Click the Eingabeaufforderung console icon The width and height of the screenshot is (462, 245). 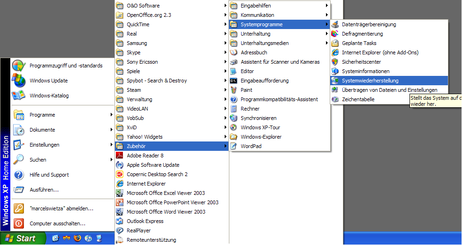234,81
